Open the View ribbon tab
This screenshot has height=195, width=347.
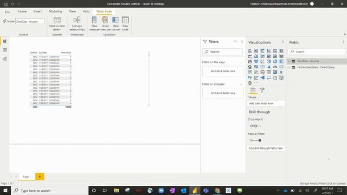click(73, 11)
